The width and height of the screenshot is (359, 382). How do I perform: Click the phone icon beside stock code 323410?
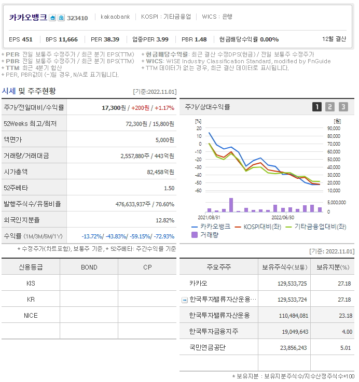click(x=61, y=18)
